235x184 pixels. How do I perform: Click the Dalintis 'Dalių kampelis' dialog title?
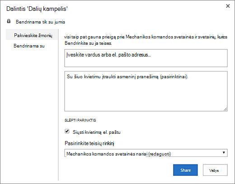[37, 9]
